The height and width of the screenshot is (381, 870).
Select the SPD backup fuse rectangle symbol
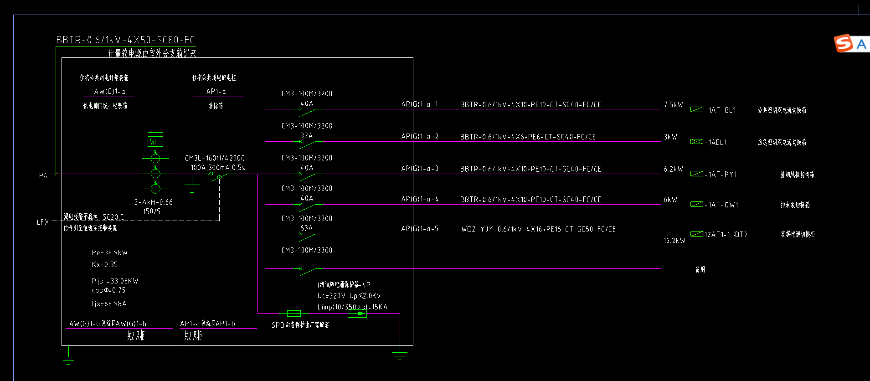pos(294,314)
